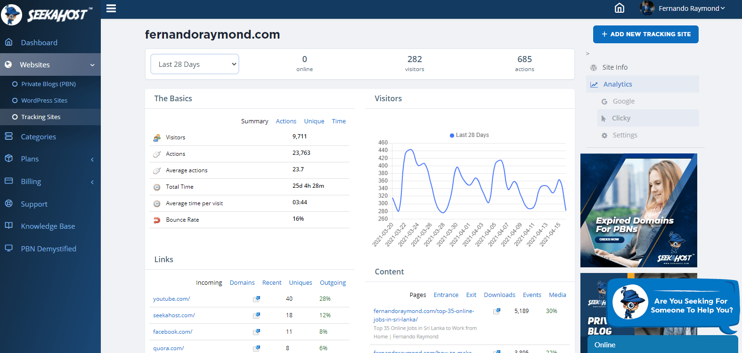
Task: Click the Dashboard sidebar icon
Action: [8, 42]
